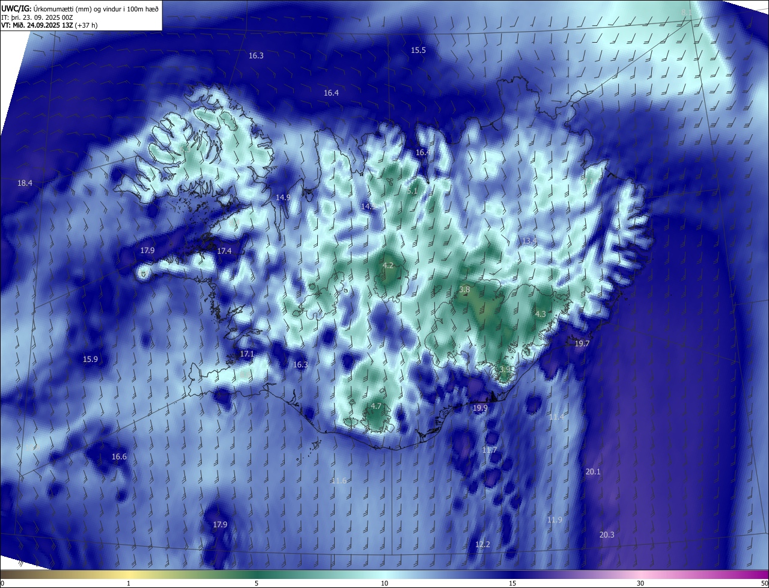
Task: Click the 15.5 value label on map
Action: coord(418,51)
